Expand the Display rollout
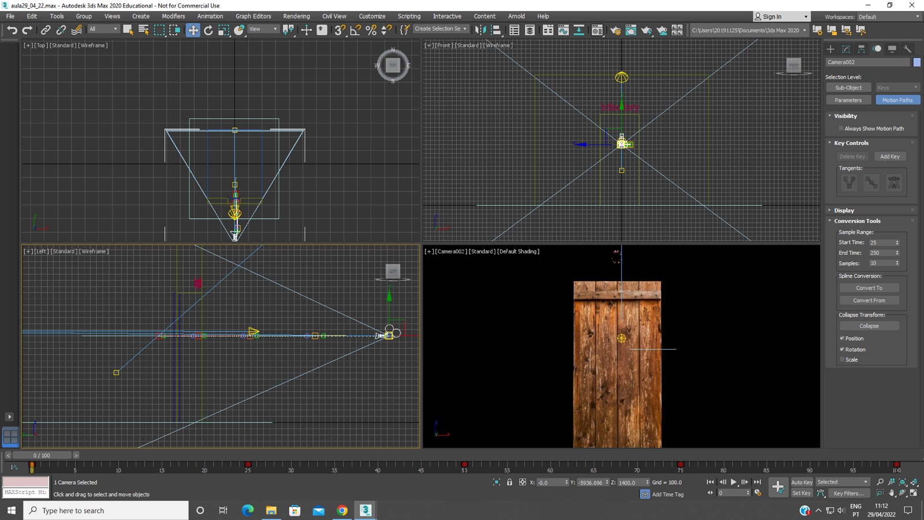 pos(844,211)
